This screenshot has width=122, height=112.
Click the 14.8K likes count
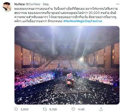[x=81, y=110]
